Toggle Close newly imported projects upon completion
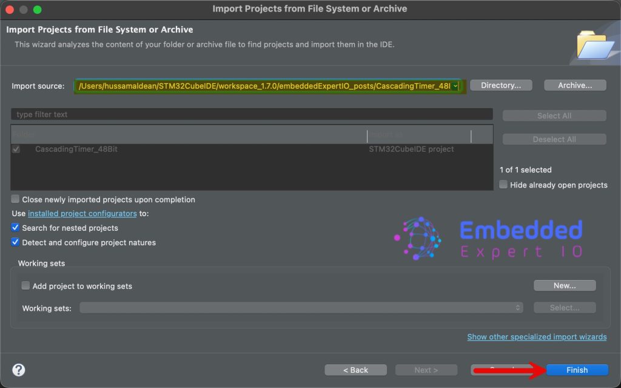The height and width of the screenshot is (388, 621). (x=16, y=199)
